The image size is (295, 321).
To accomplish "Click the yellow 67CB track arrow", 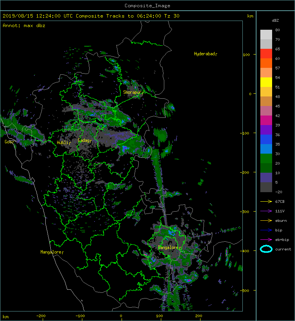I will [266, 202].
